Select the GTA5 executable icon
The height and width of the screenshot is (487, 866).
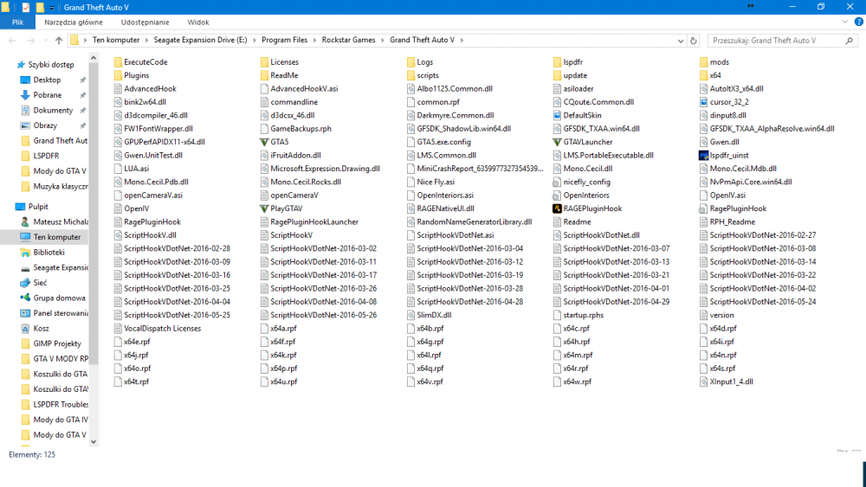[264, 142]
